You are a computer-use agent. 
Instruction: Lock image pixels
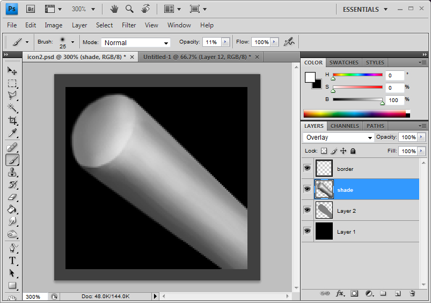[x=334, y=151]
